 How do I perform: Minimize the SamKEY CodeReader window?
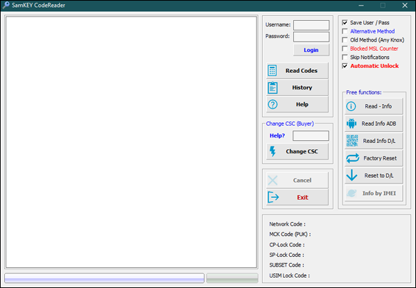[361, 6]
